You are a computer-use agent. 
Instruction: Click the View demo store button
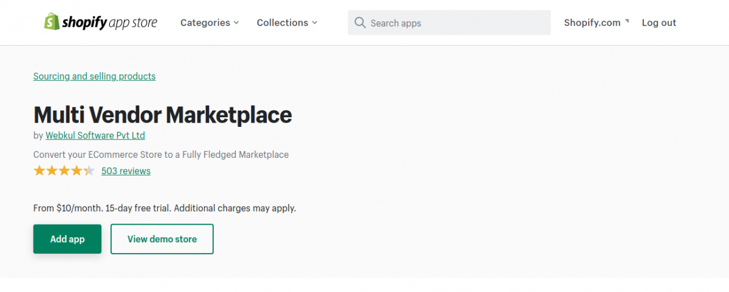(162, 239)
